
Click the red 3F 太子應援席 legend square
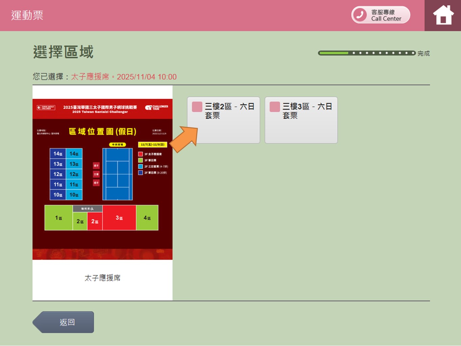pos(140,154)
